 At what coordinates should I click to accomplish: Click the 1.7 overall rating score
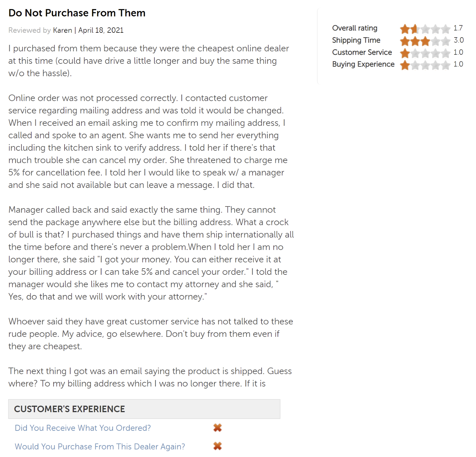[x=458, y=28]
